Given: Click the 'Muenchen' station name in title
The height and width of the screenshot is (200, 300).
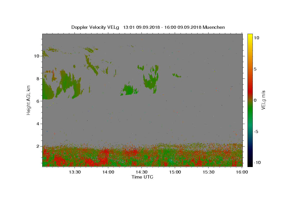Looking at the screenshot, I should coord(214,27).
